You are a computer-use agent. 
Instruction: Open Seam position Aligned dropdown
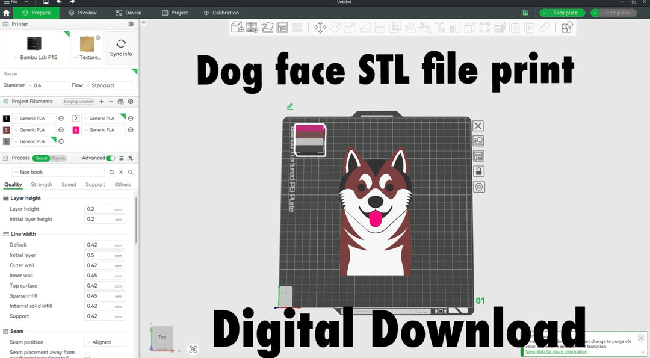point(105,342)
